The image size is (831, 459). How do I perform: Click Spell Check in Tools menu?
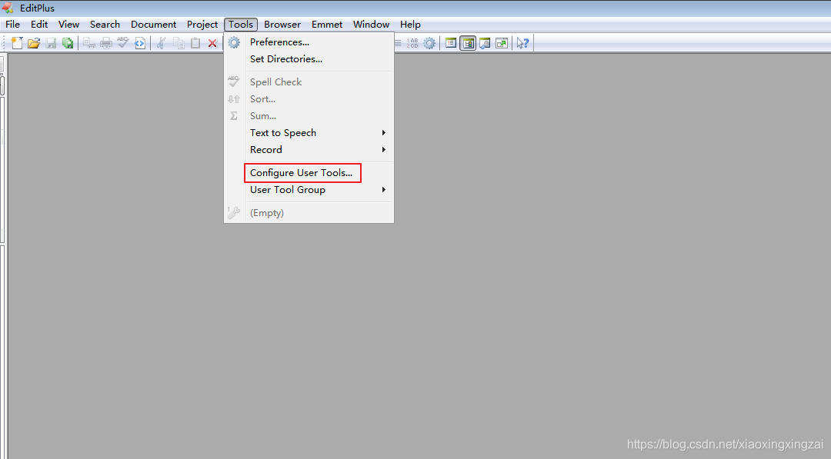pos(309,82)
